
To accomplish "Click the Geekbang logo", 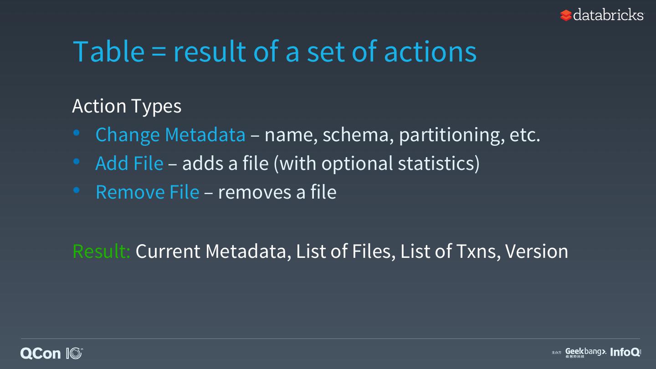I will [x=585, y=352].
